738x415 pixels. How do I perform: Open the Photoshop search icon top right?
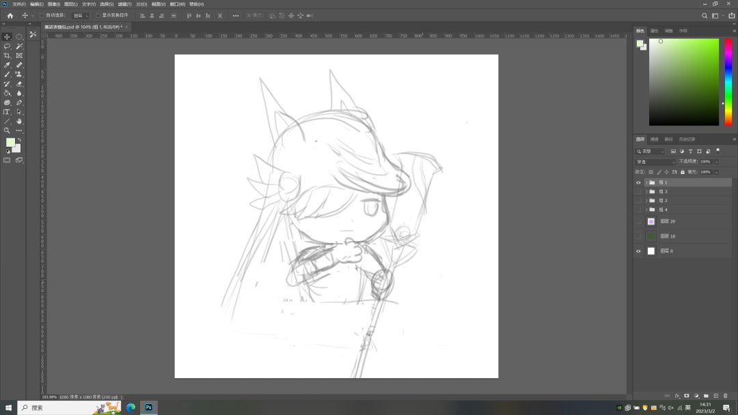[705, 16]
